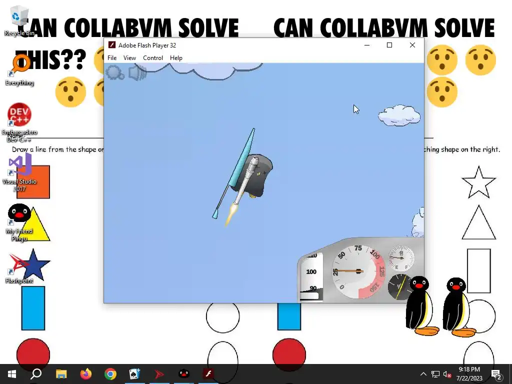The width and height of the screenshot is (512, 384).
Task: Open Visual Studio 2017 desktop shortcut
Action: click(19, 173)
